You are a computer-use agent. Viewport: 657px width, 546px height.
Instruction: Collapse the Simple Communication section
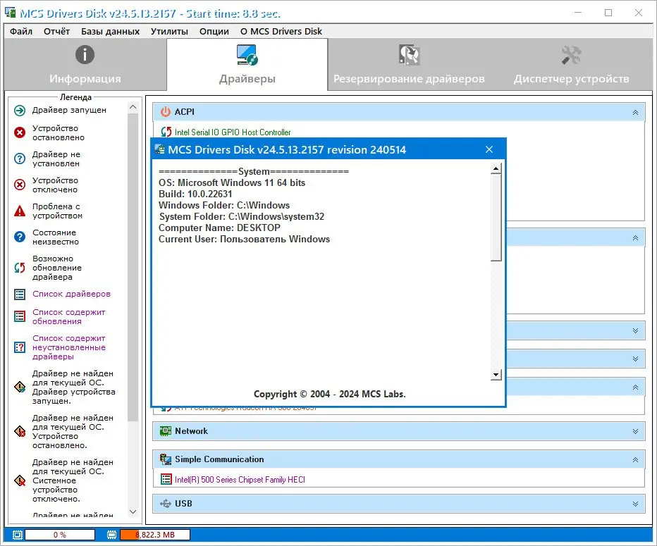635,460
